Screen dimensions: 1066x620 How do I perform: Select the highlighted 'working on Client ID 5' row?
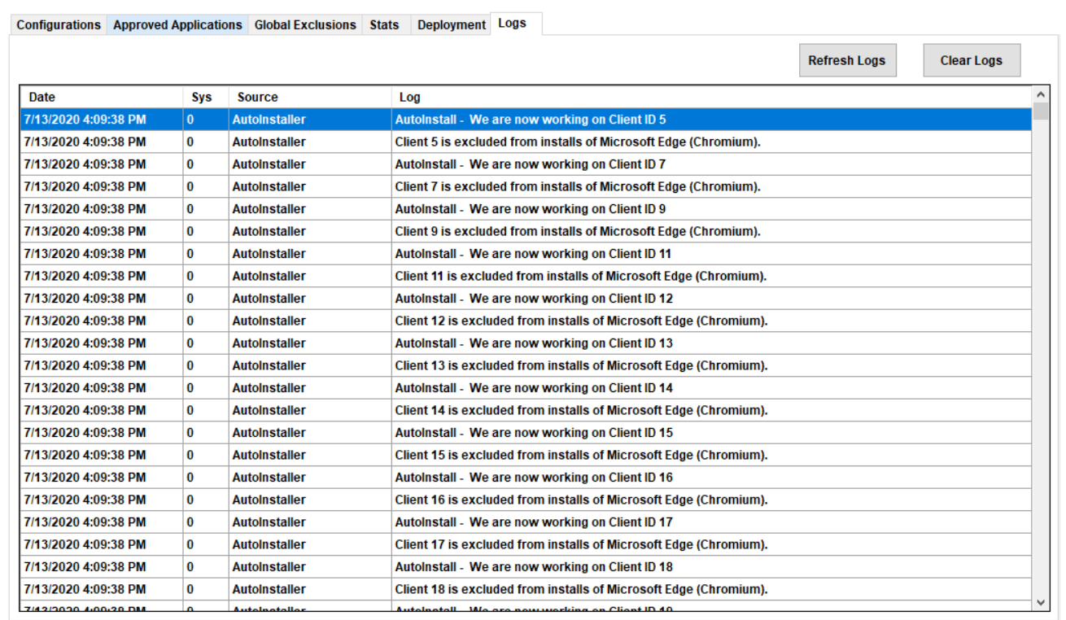(530, 120)
